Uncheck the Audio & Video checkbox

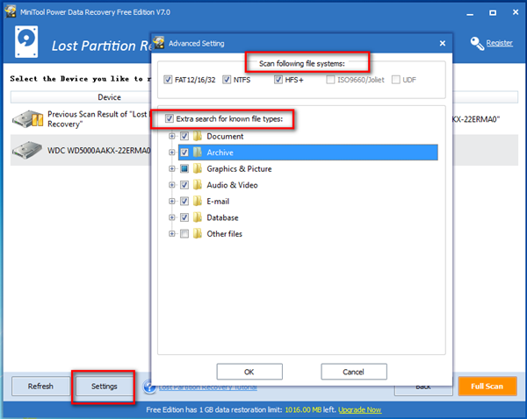(x=184, y=185)
